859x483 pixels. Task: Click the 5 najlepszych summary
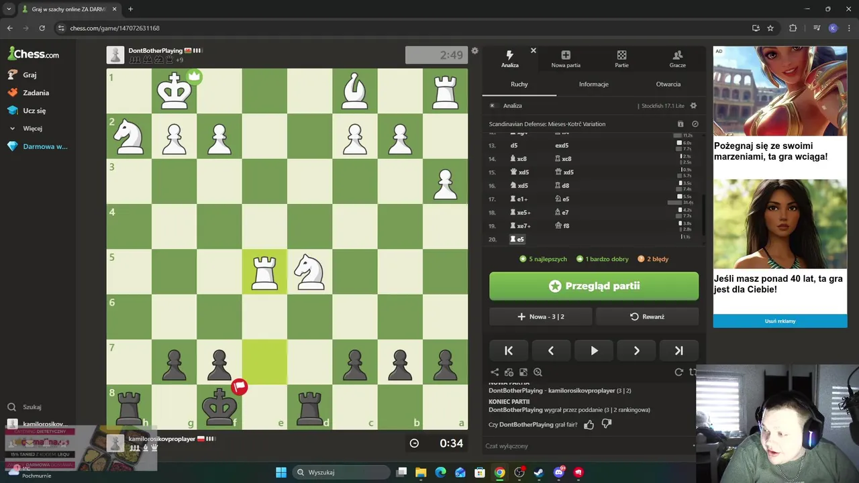[543, 259]
